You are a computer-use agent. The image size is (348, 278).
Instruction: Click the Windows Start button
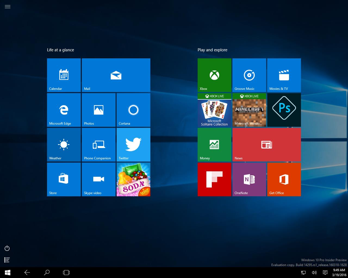[8, 273]
